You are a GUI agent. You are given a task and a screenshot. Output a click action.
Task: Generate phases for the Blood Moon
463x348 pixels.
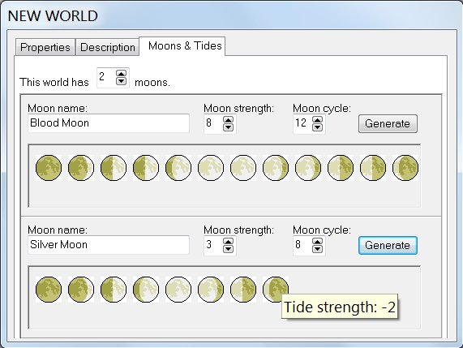(388, 124)
